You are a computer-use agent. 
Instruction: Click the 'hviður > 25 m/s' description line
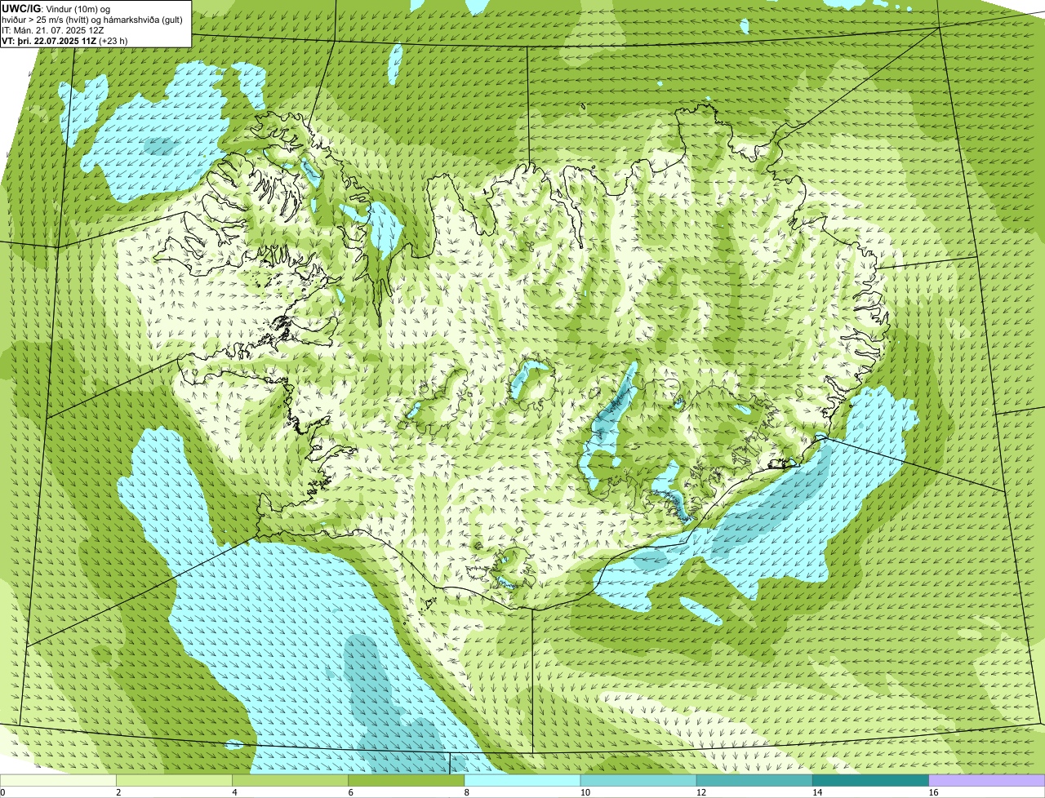pos(91,19)
